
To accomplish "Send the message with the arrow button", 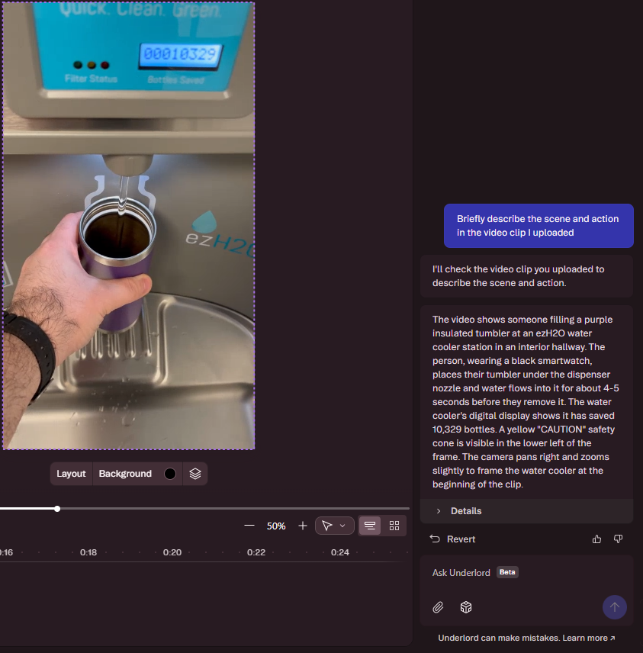I will [x=614, y=607].
